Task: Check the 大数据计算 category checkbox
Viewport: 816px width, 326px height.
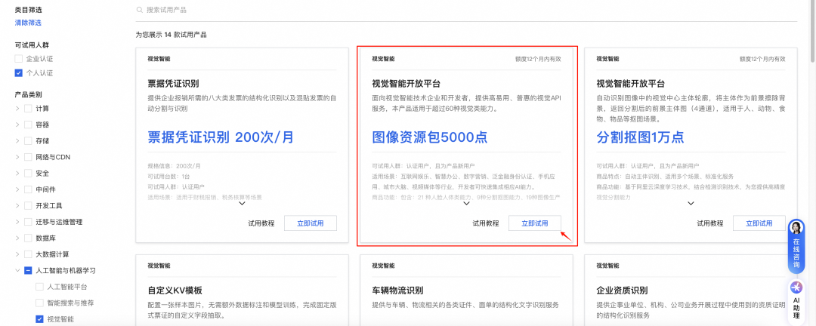Action: coord(28,254)
